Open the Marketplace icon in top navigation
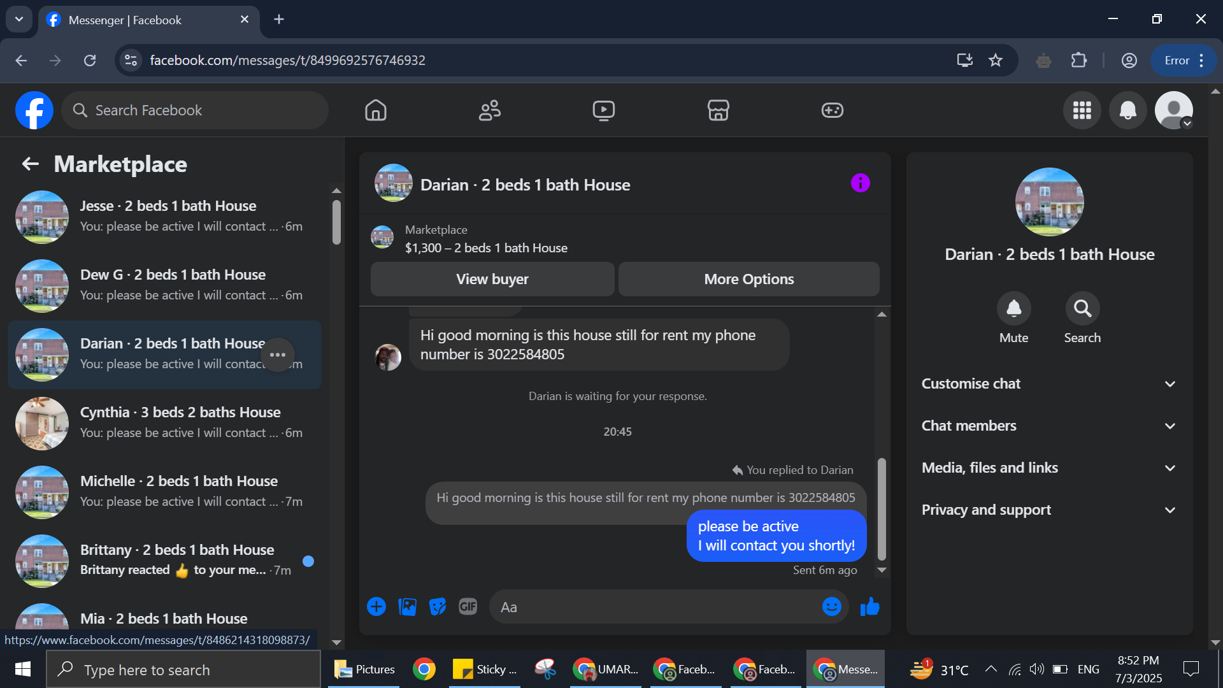 coord(718,110)
